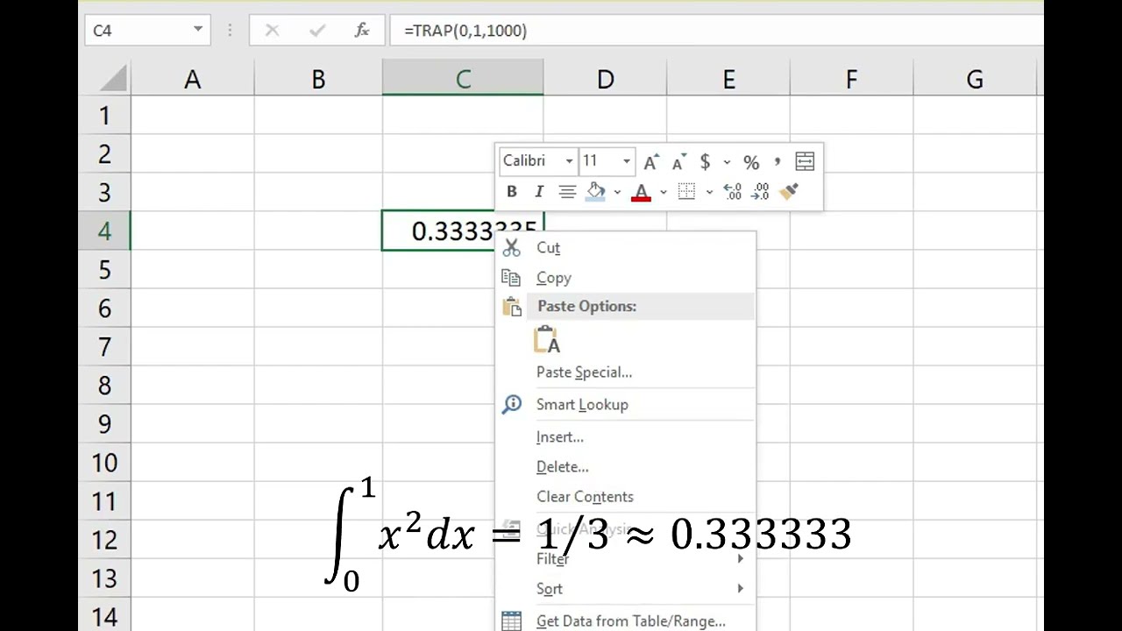Select Smart Lookup in context menu
The width and height of the screenshot is (1122, 631).
(626, 405)
